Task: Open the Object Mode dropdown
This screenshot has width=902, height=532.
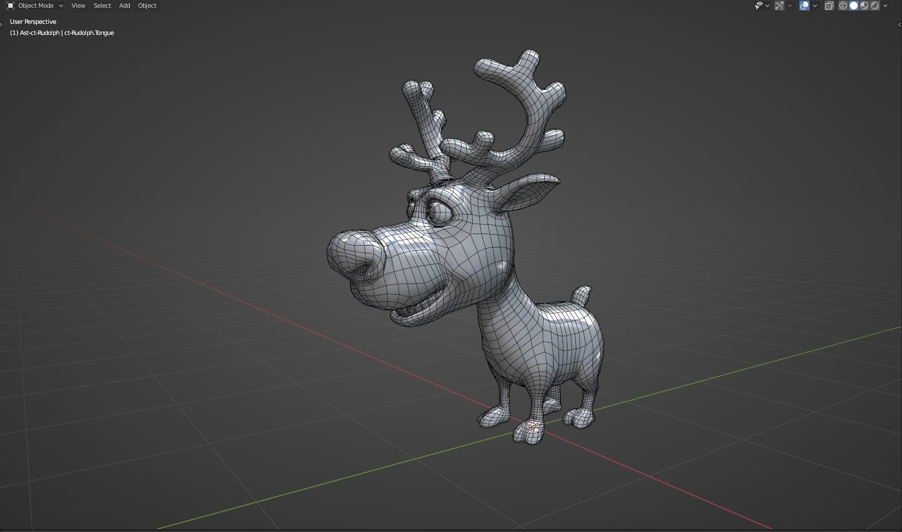Action: tap(35, 6)
